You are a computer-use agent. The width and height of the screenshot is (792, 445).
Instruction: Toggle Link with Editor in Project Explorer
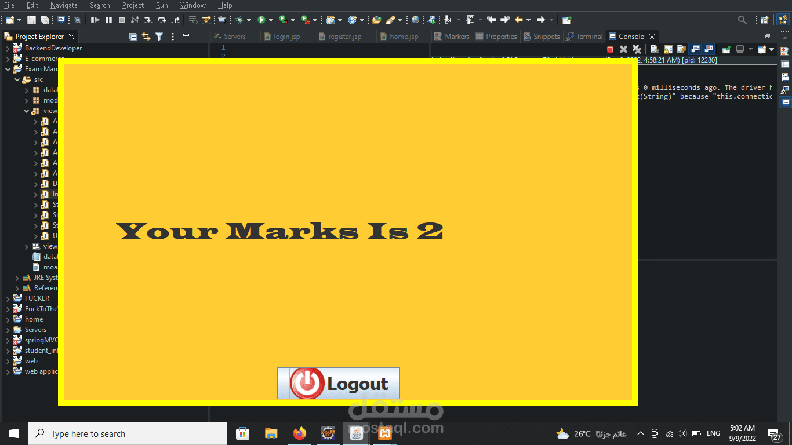(x=146, y=37)
